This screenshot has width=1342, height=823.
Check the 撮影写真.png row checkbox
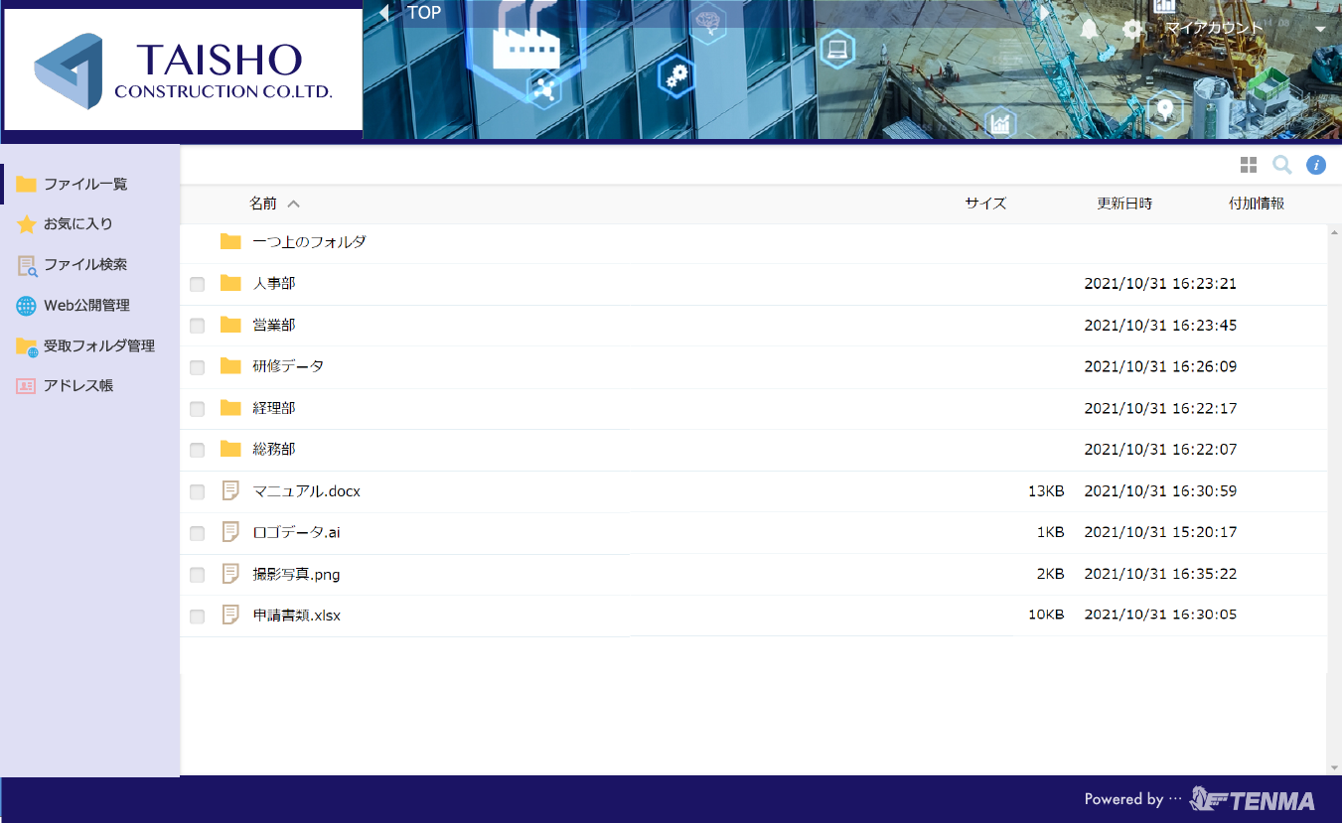point(197,575)
